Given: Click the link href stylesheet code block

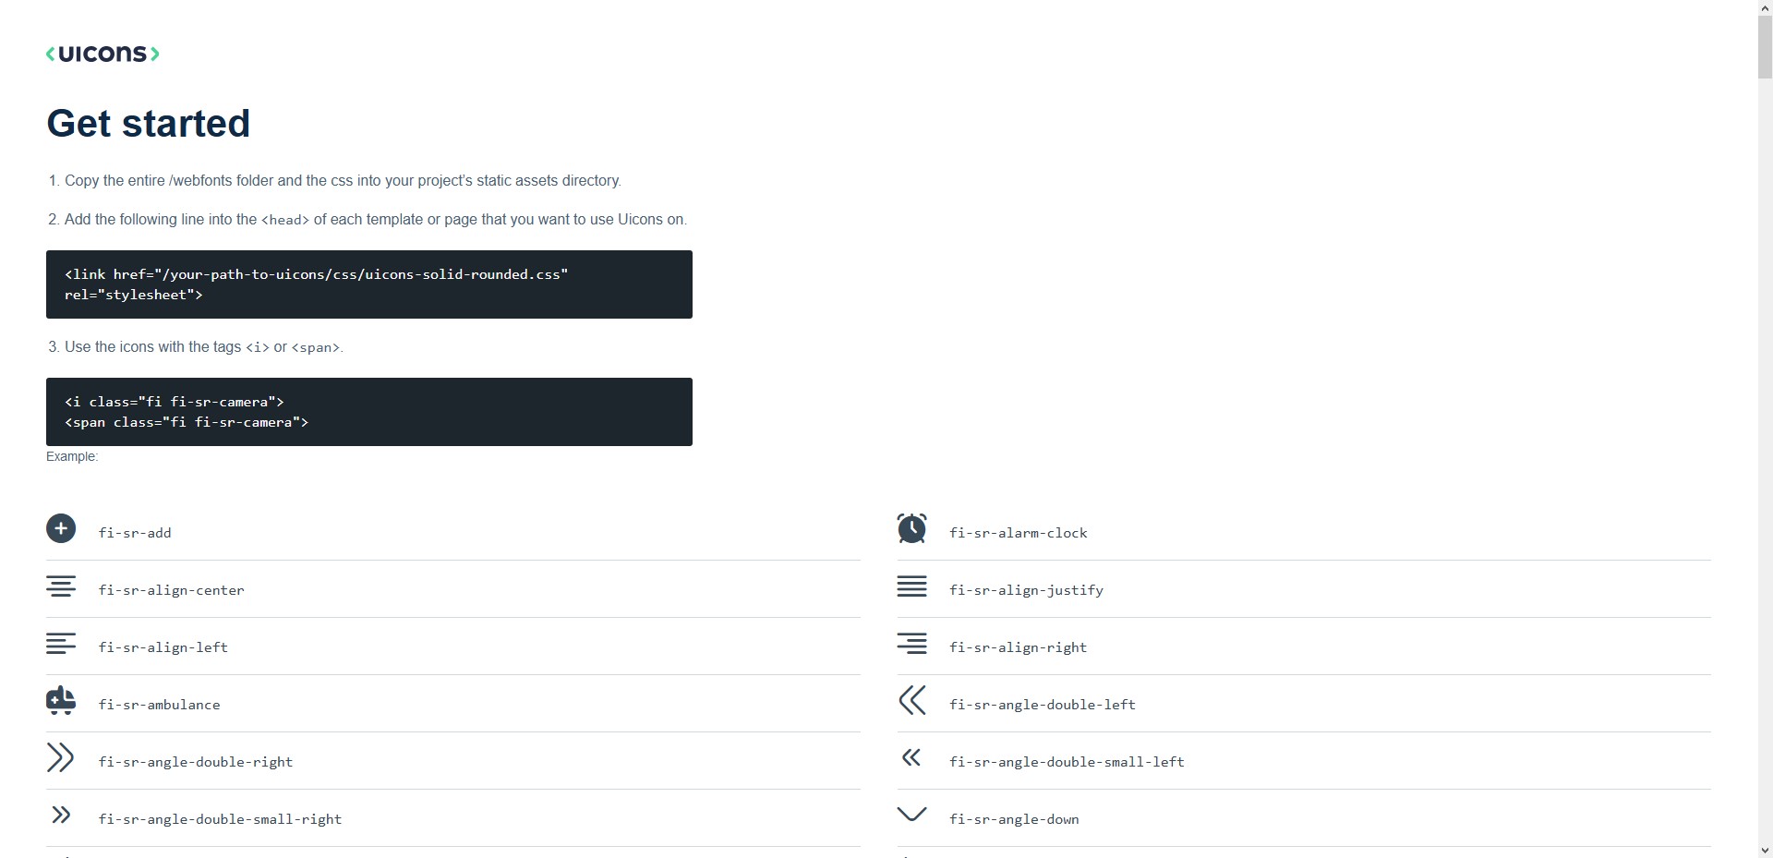Looking at the screenshot, I should [369, 284].
